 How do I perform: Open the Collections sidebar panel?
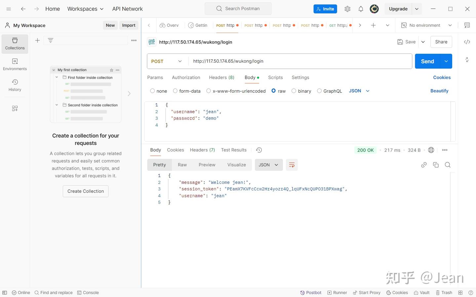point(15,44)
